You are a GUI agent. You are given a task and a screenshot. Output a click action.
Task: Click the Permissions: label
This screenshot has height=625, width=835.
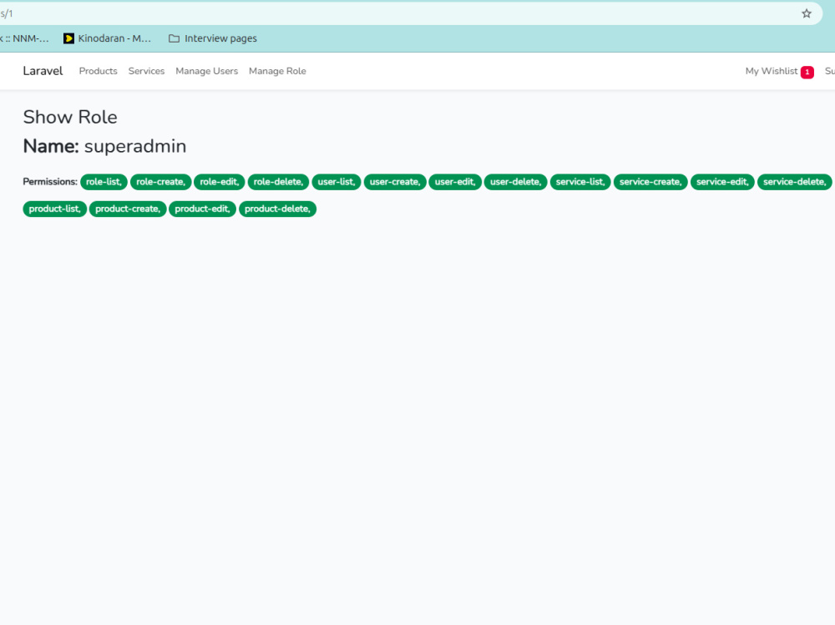pyautogui.click(x=50, y=182)
